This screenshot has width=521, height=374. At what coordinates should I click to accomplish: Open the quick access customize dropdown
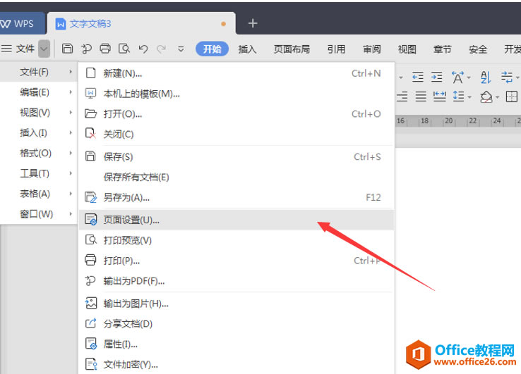pyautogui.click(x=181, y=49)
